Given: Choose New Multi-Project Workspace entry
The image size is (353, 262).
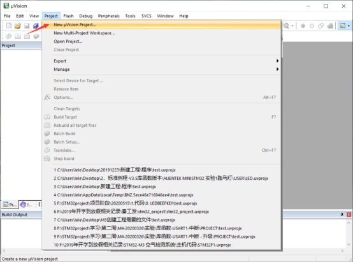Looking at the screenshot, I should 161,33.
